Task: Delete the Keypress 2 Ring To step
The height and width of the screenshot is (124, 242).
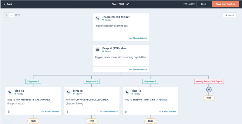Action: 67,112
